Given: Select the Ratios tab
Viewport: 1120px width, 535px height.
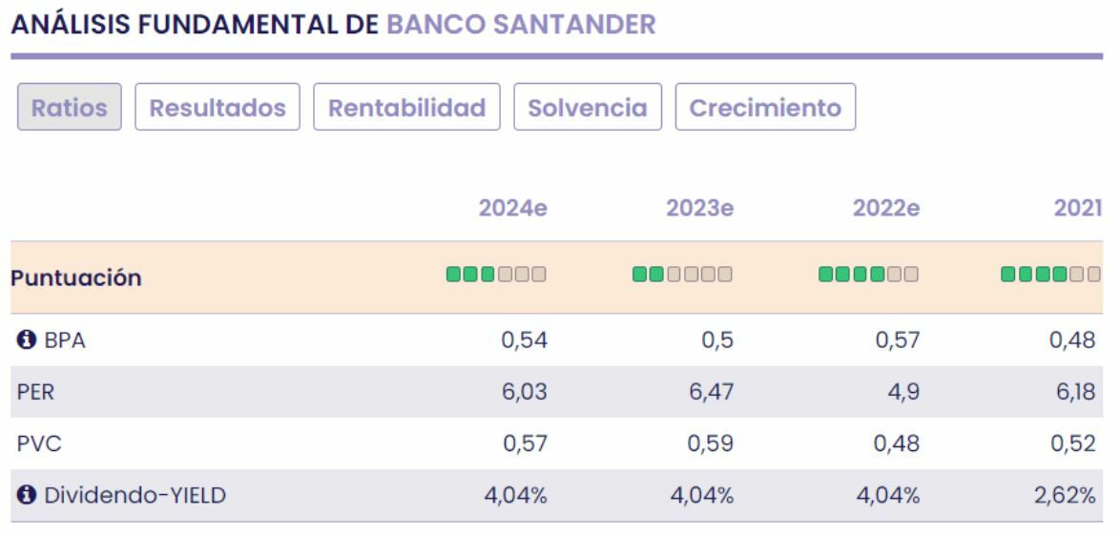Looking at the screenshot, I should click(70, 108).
